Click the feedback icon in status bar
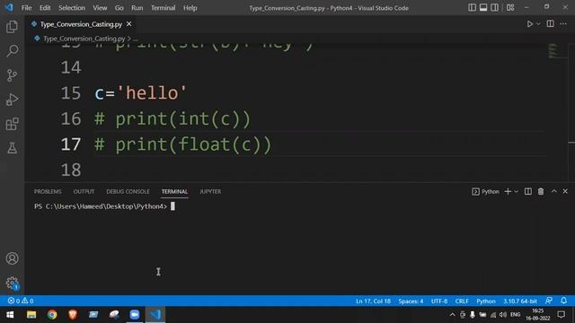The image size is (575, 323). (549, 301)
